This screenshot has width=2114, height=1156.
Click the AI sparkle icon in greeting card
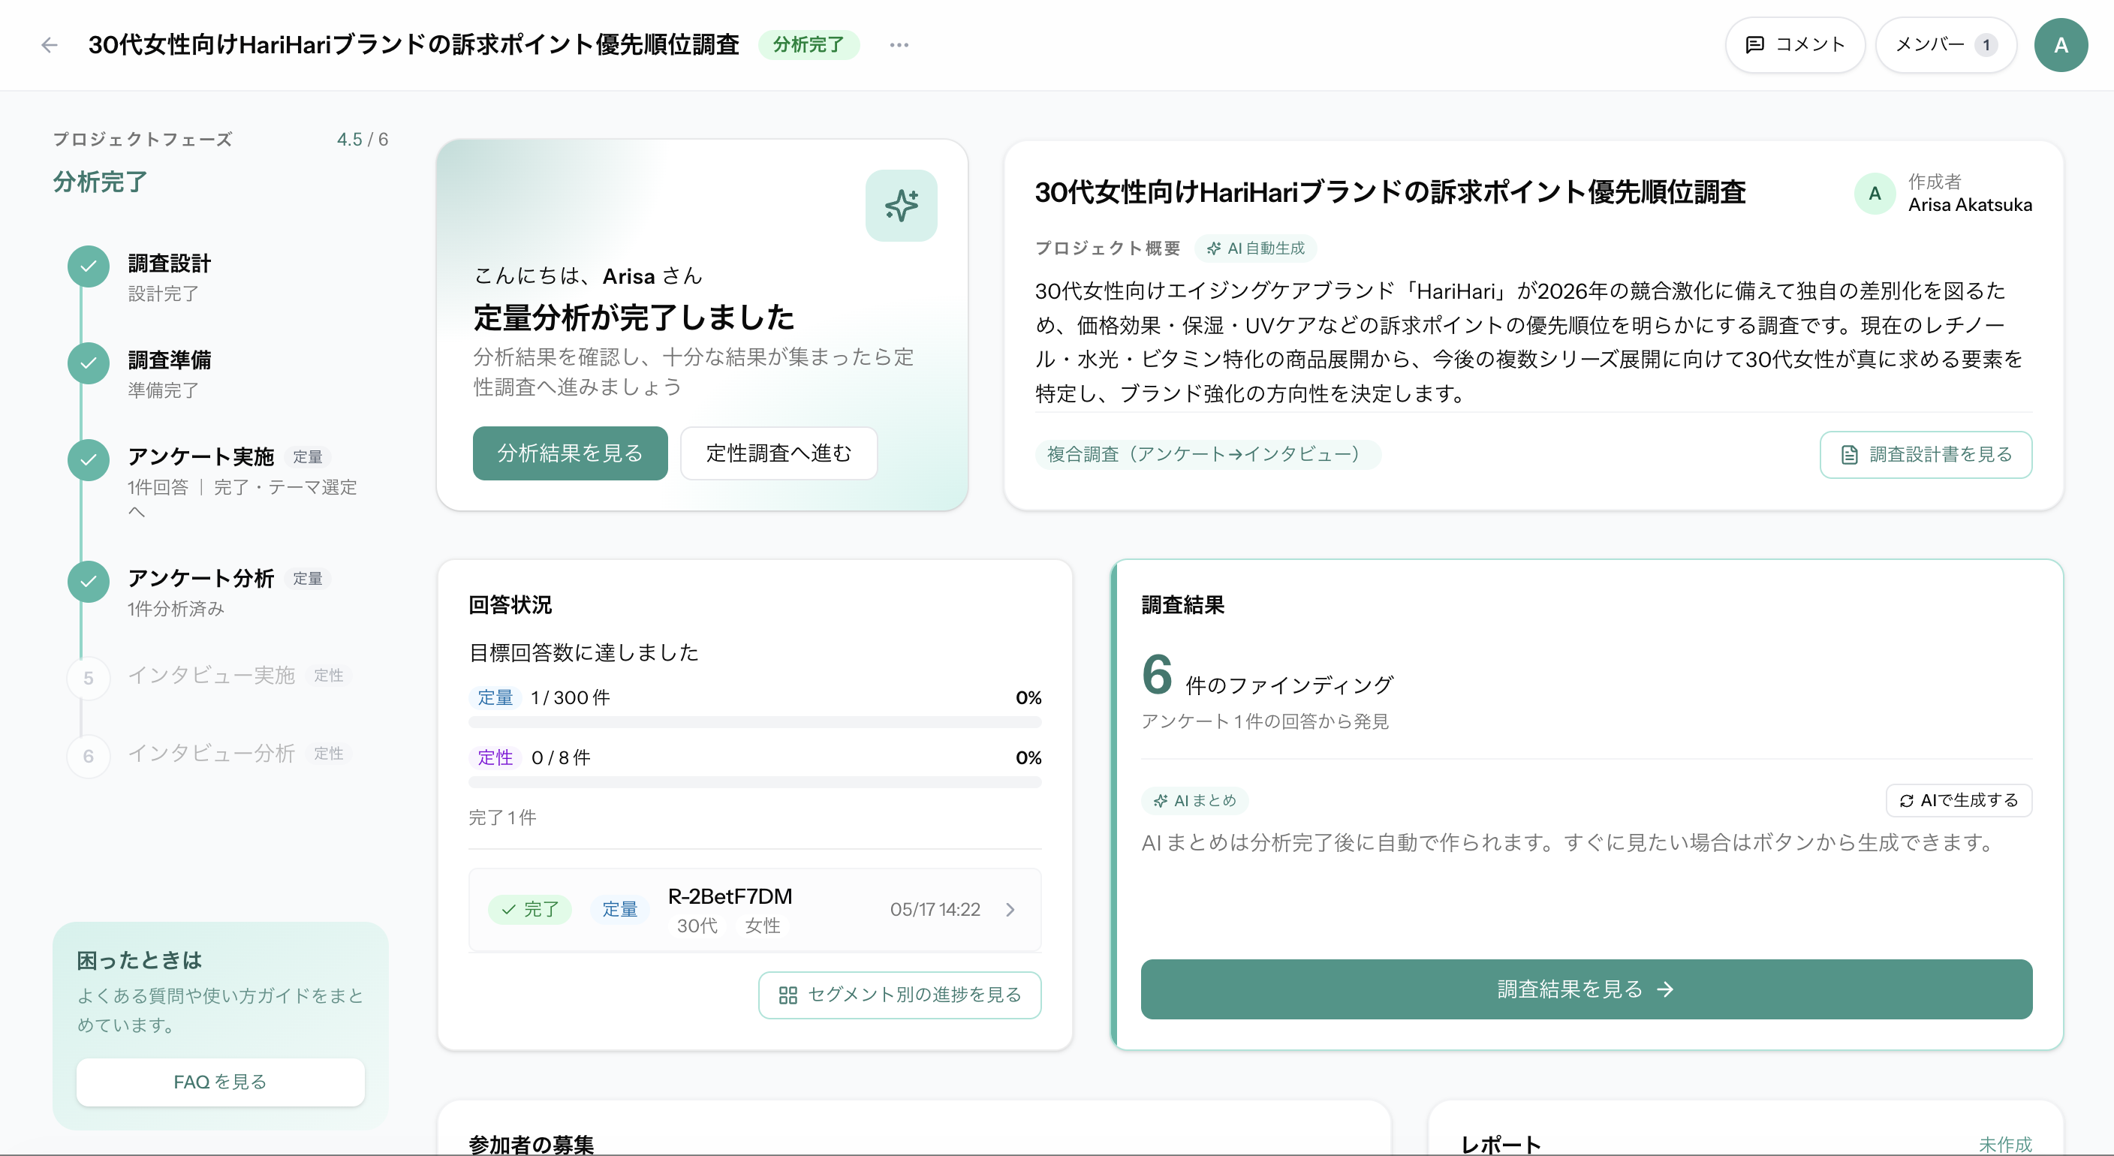(901, 205)
